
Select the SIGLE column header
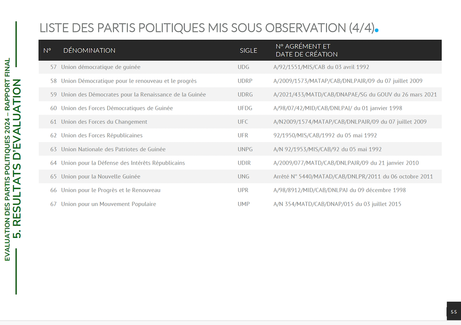248,51
